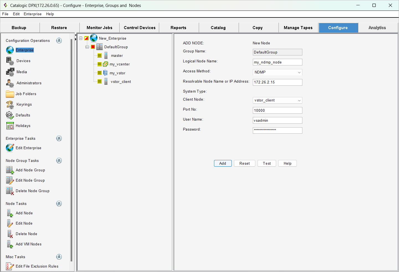Select the Administrators icon

point(10,83)
